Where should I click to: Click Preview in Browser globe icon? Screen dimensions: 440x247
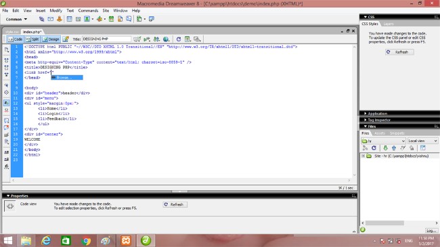166,39
